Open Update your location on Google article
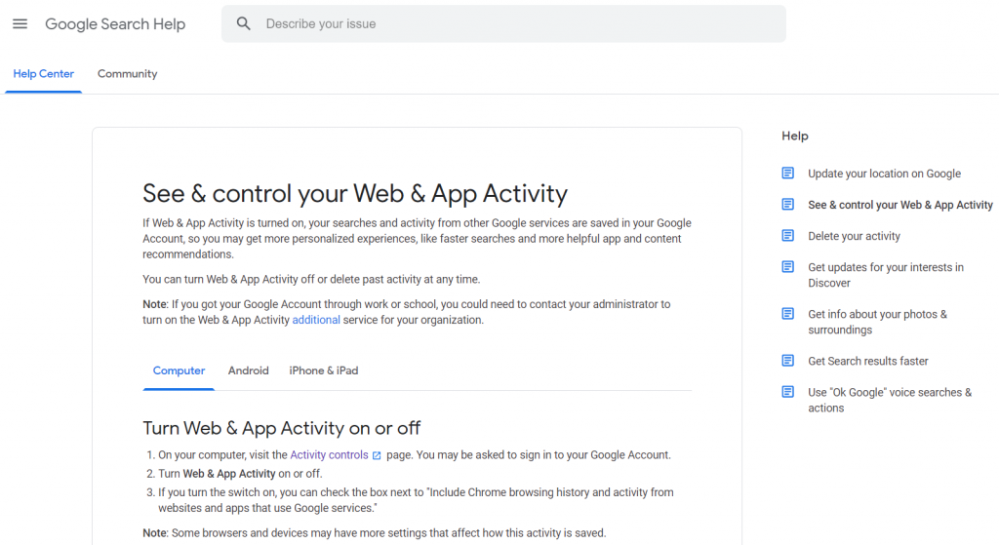Viewport: 999px width, 545px height. point(884,174)
